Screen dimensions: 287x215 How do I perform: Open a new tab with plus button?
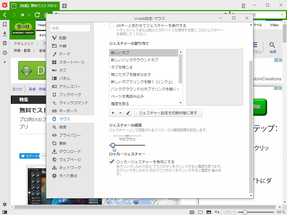(64, 6)
